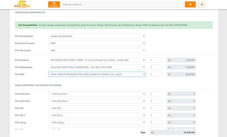Open the Pilih Brand Processor dropdown

pos(97,43)
